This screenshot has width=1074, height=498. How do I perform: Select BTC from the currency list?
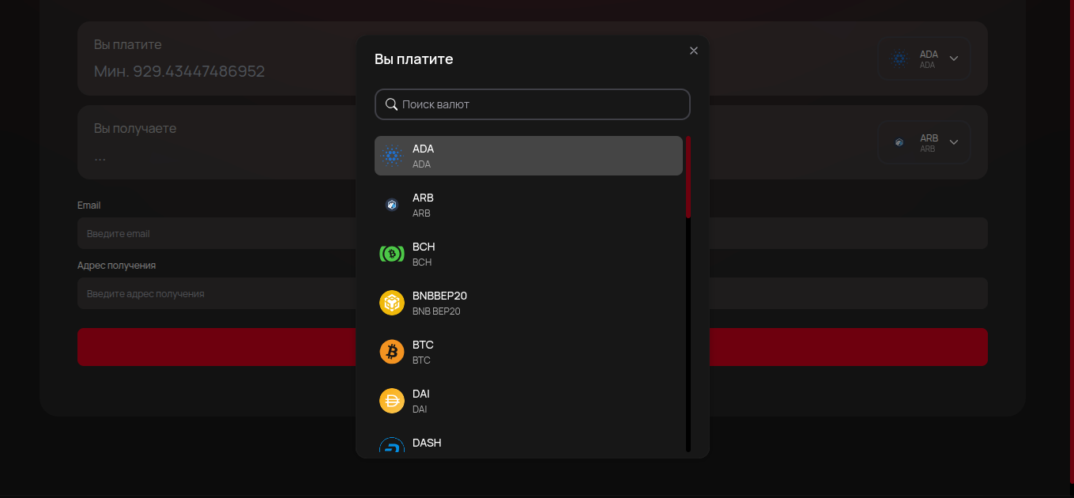tap(528, 352)
